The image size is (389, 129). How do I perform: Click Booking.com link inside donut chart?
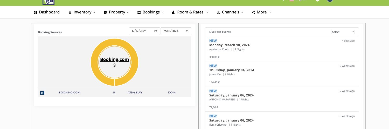[x=114, y=59]
